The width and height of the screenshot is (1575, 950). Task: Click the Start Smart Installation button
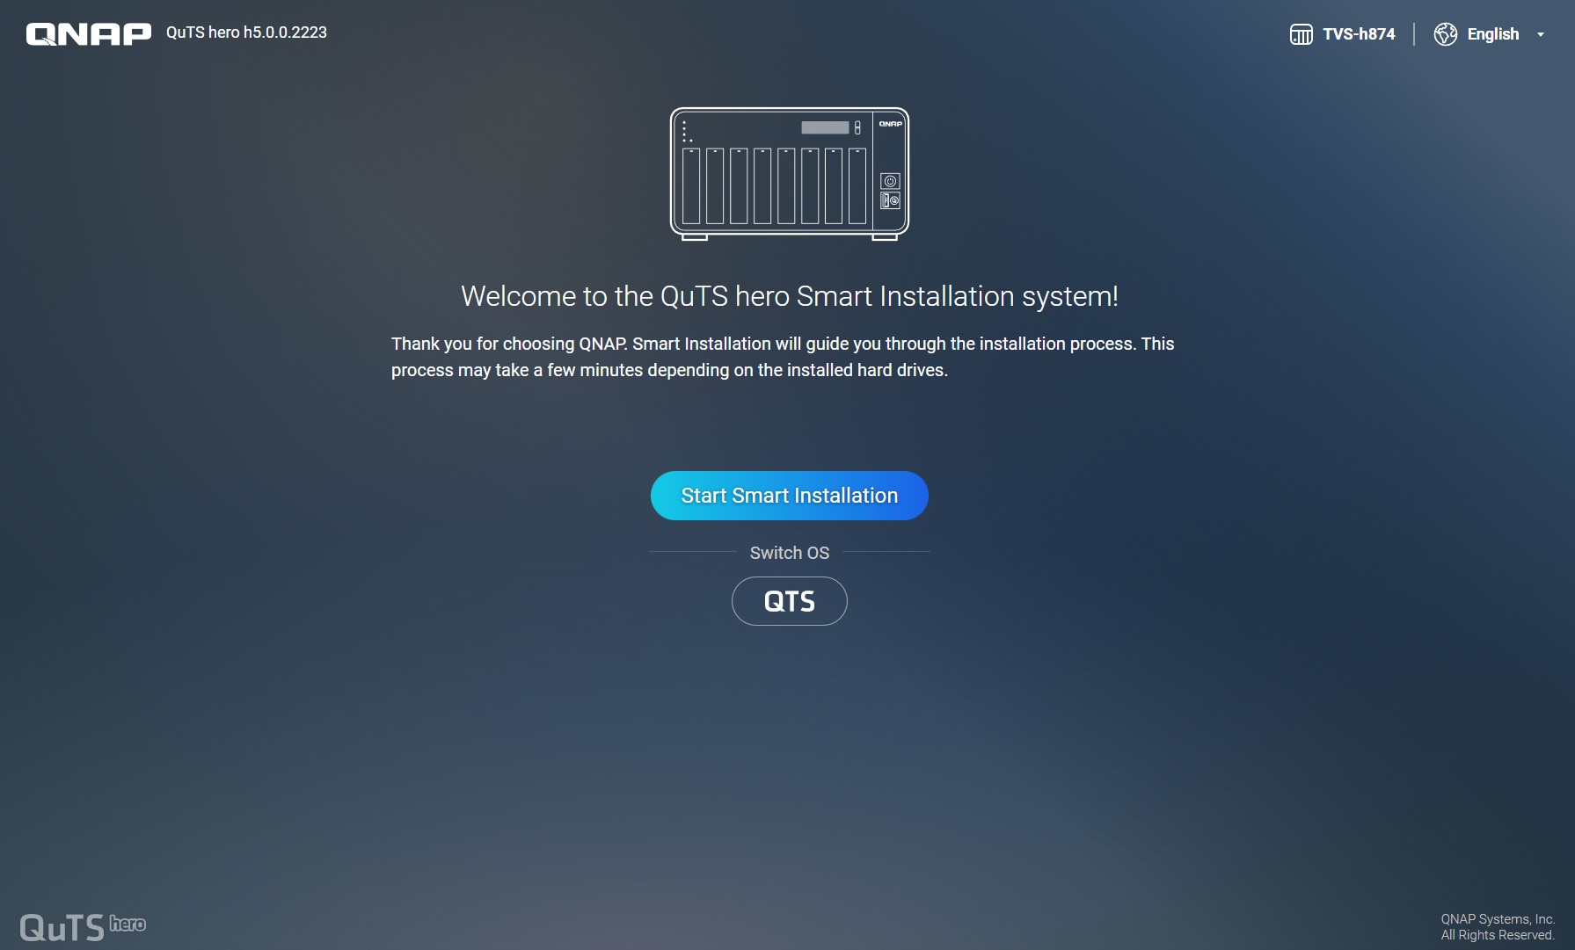pos(789,496)
